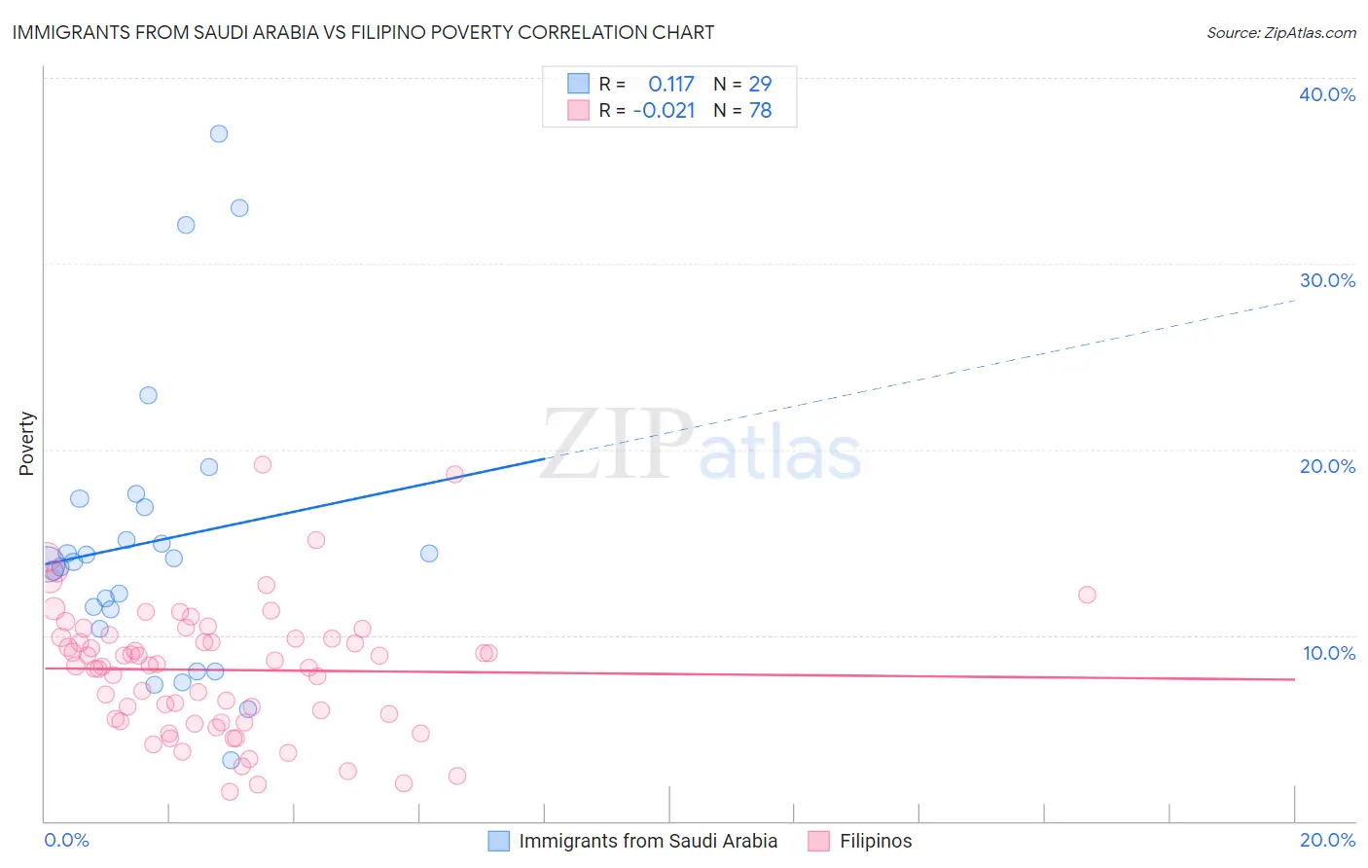Select the far-right pink outlier point
Image resolution: width=1368 pixels, height=868 pixels.
click(1087, 595)
